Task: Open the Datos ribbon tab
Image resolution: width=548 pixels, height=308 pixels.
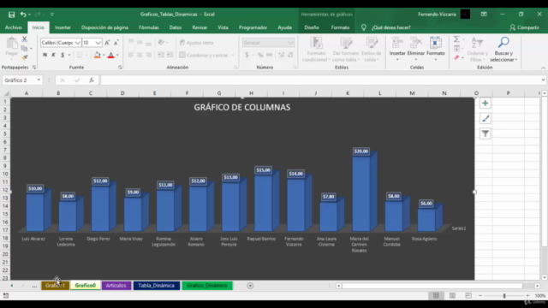Action: pyautogui.click(x=175, y=27)
